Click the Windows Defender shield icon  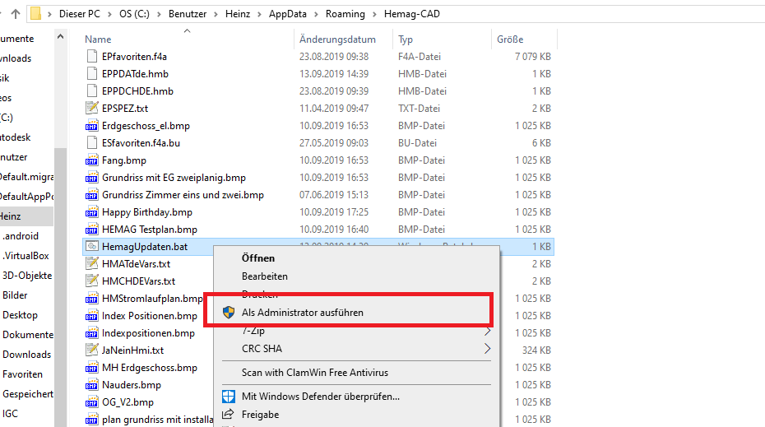[228, 397]
